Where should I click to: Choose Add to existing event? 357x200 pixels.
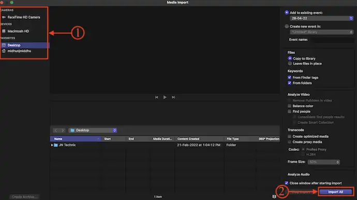pyautogui.click(x=287, y=12)
